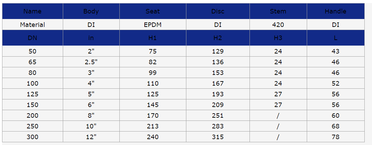Screen dimensions: 372x145
Task: Click the L sub-header cell
Action: pyautogui.click(x=336, y=38)
